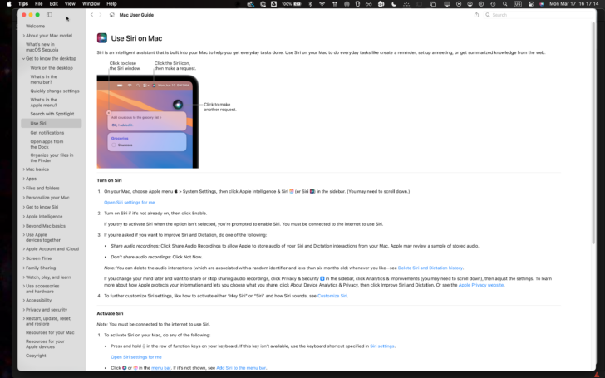Open the Edit menu
Viewport: 605px width, 378px height.
point(53,3)
